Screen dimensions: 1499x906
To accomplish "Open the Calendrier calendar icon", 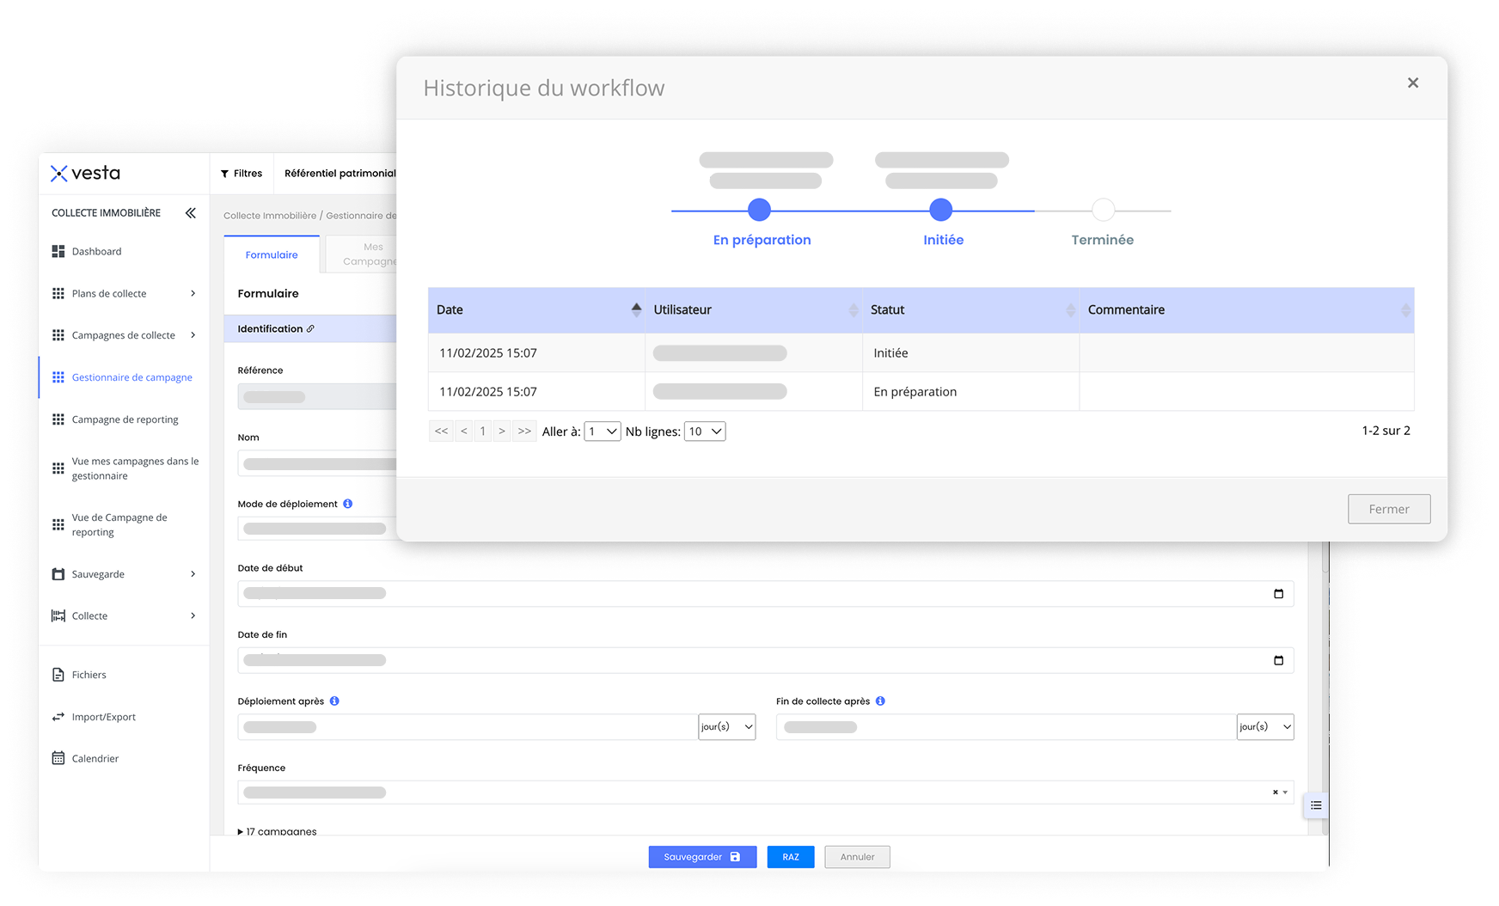I will pyautogui.click(x=58, y=758).
